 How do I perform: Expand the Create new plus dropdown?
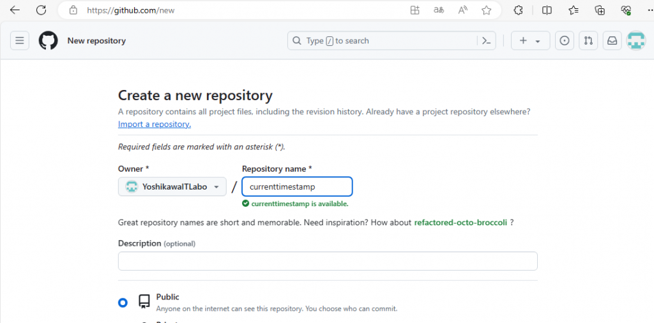point(529,41)
